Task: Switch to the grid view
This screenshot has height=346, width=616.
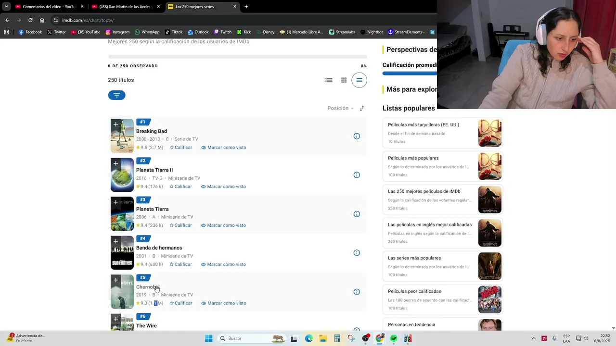Action: coord(344,80)
